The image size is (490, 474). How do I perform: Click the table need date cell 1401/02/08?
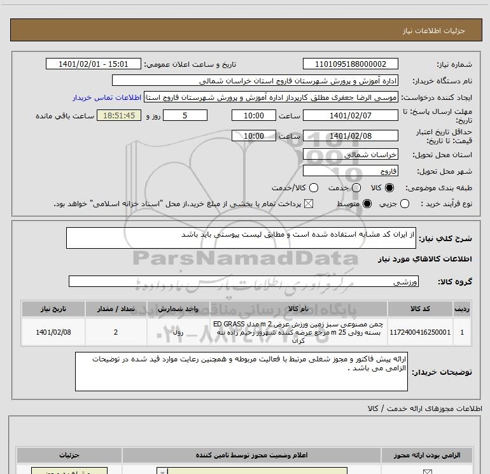click(53, 332)
